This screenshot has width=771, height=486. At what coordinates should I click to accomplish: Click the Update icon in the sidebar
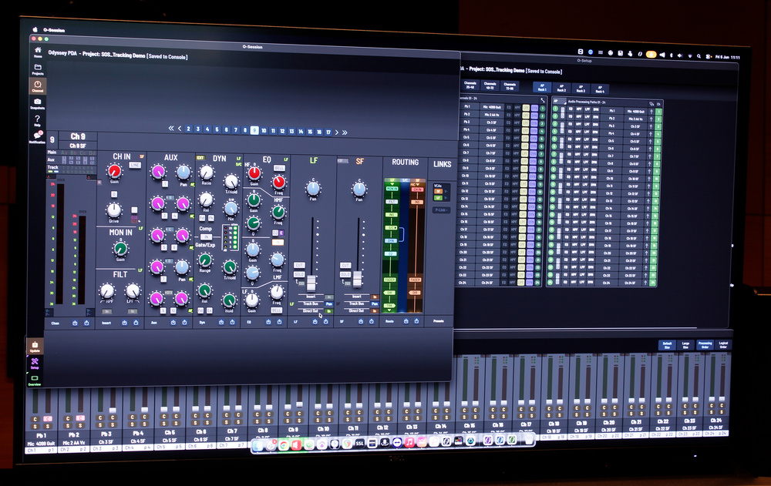tap(35, 346)
